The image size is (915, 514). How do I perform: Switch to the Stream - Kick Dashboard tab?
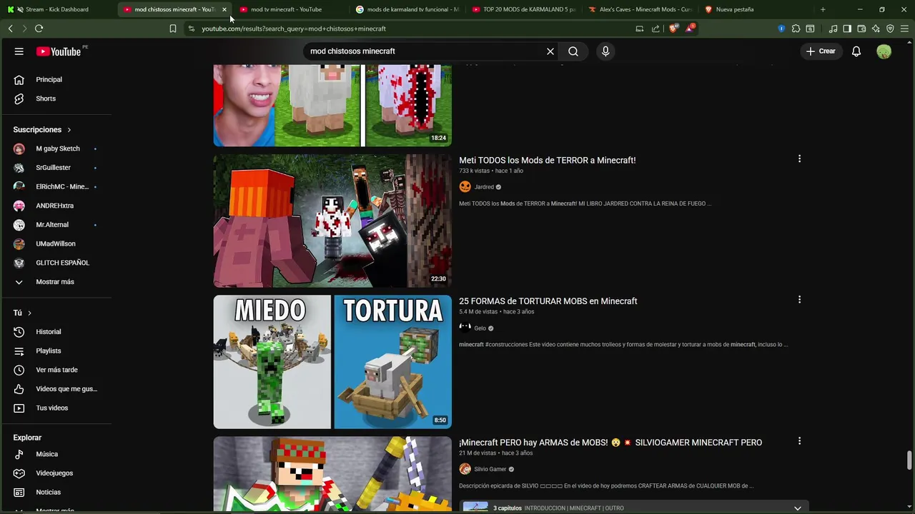[x=57, y=9]
